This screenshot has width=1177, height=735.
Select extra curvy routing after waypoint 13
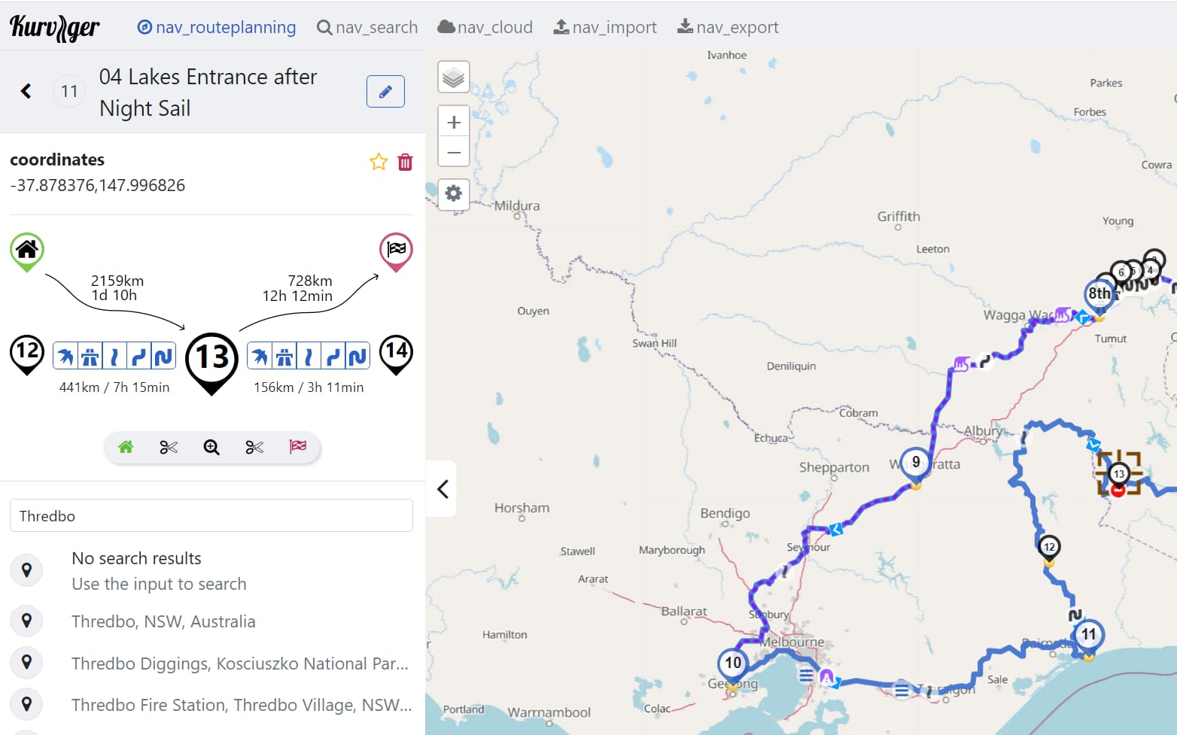[x=357, y=356]
